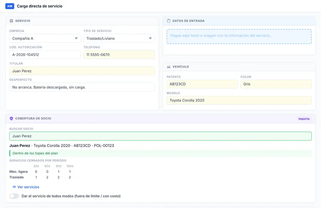Click the Datos de entrada clipboard icon
This screenshot has height=208, width=321.
(169, 21)
